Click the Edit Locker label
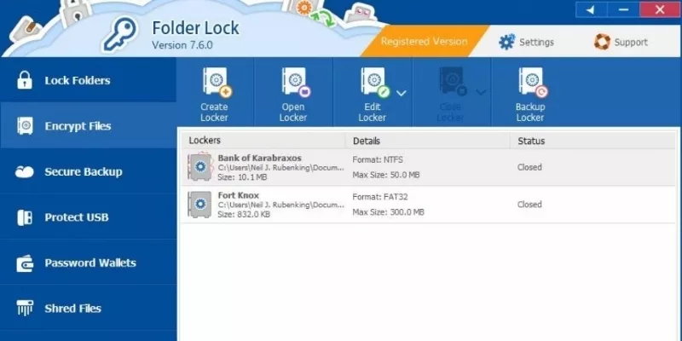The width and height of the screenshot is (682, 341). [x=373, y=113]
